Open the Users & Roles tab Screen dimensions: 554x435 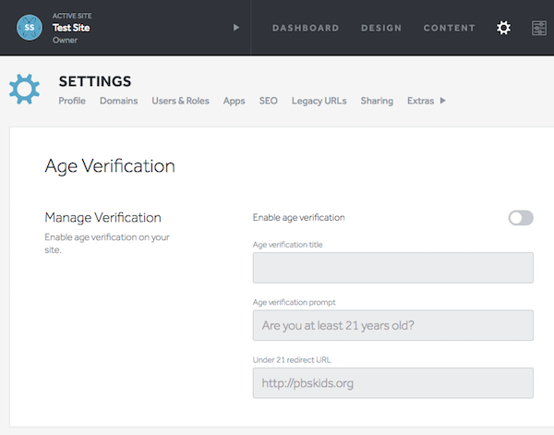point(180,101)
